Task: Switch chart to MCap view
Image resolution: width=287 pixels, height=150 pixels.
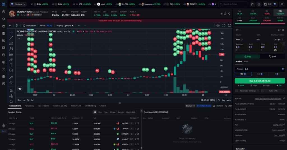Action: tap(50, 25)
